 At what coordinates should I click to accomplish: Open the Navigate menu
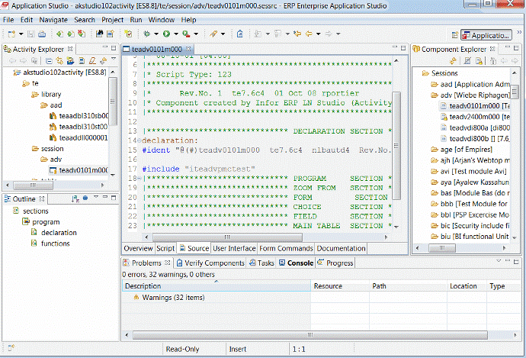click(x=53, y=19)
